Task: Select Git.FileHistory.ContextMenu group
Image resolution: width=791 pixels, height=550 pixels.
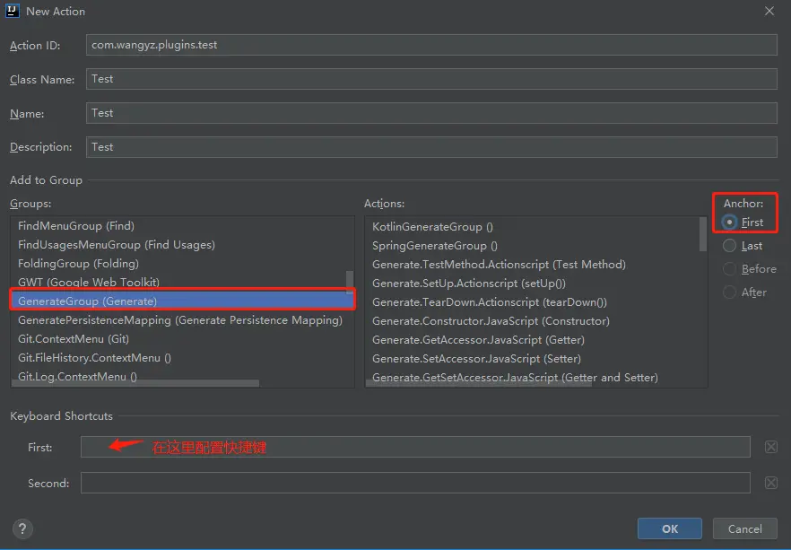Action: click(182, 358)
